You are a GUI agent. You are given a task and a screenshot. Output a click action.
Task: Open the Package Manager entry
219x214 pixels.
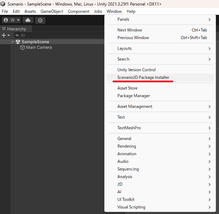click(160, 96)
